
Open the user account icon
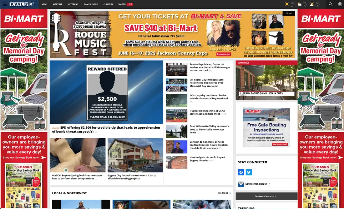click(x=340, y=4)
